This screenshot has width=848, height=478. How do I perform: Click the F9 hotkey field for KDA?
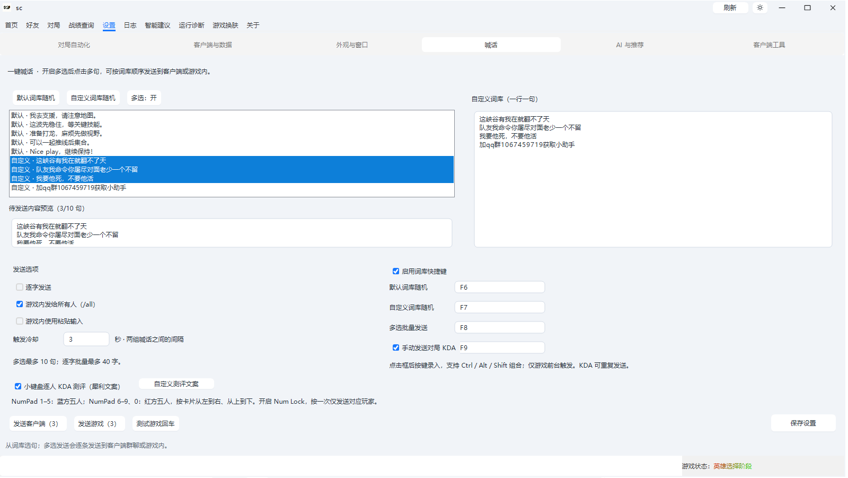pos(500,347)
